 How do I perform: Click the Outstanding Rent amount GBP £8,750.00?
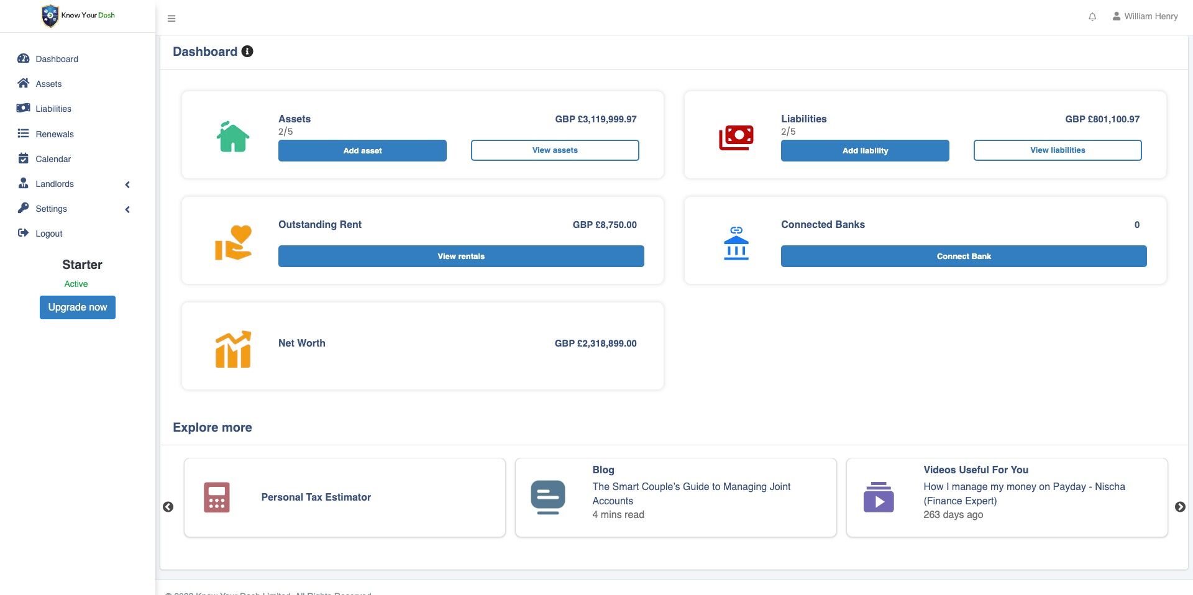pyautogui.click(x=605, y=225)
